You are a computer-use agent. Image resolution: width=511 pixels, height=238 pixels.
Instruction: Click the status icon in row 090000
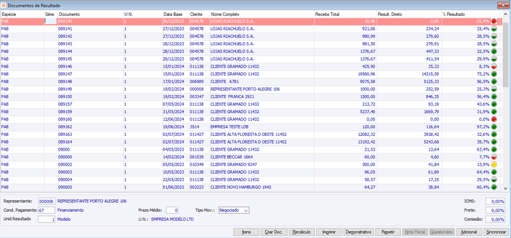tap(494, 157)
